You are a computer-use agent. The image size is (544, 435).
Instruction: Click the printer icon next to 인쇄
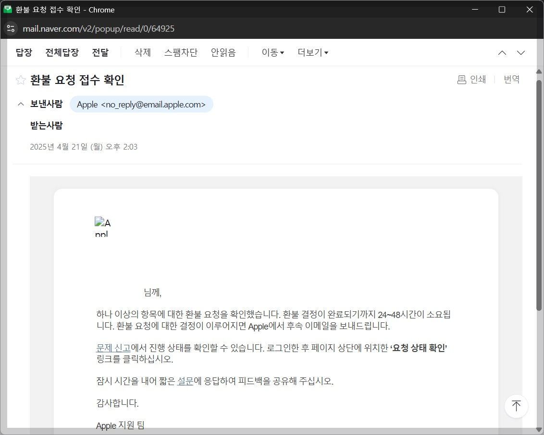tap(461, 80)
